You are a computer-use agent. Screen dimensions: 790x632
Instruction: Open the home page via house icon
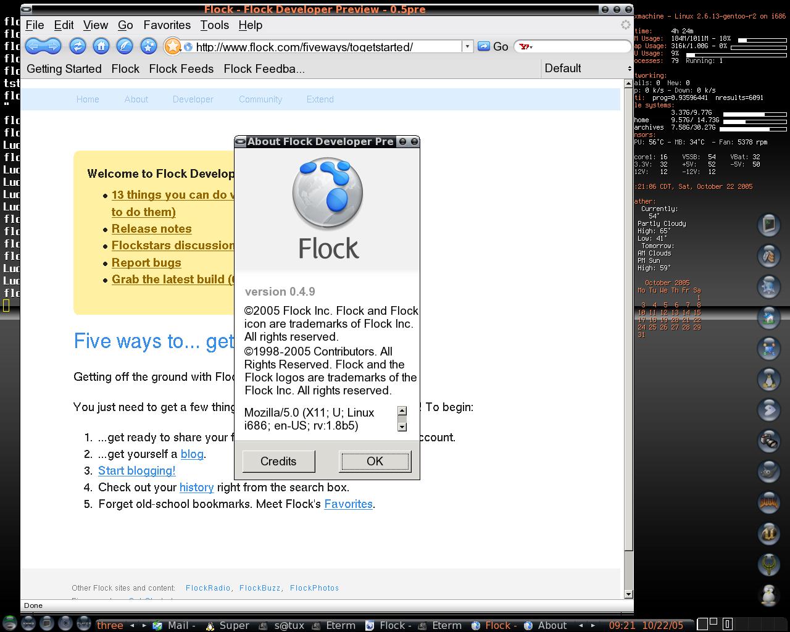101,46
